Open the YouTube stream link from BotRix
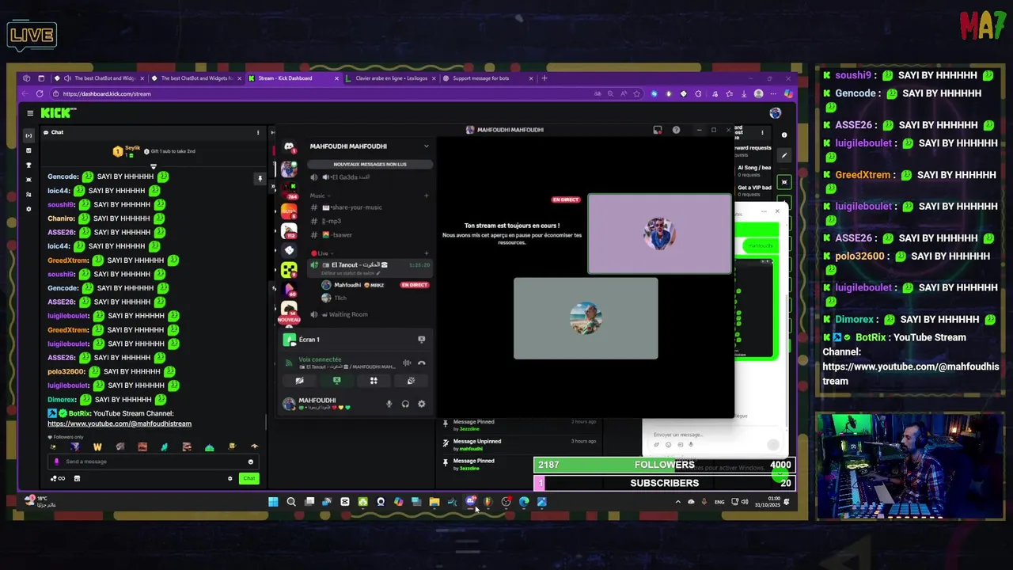The image size is (1013, 570). tap(120, 424)
